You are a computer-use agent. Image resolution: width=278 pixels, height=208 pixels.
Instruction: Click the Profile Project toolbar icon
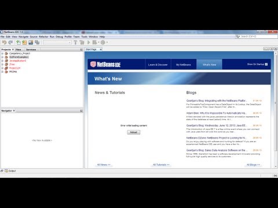[x=103, y=42]
